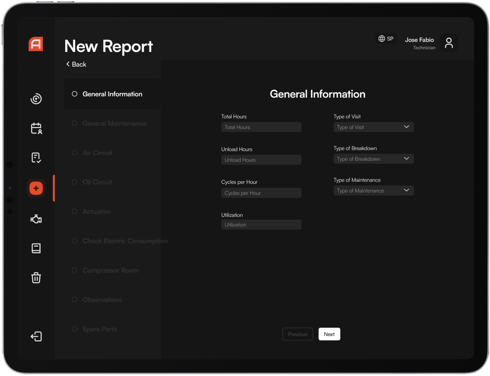Open the Type of Maintenance dropdown
Screen dimensions: 490x376
[373, 190]
